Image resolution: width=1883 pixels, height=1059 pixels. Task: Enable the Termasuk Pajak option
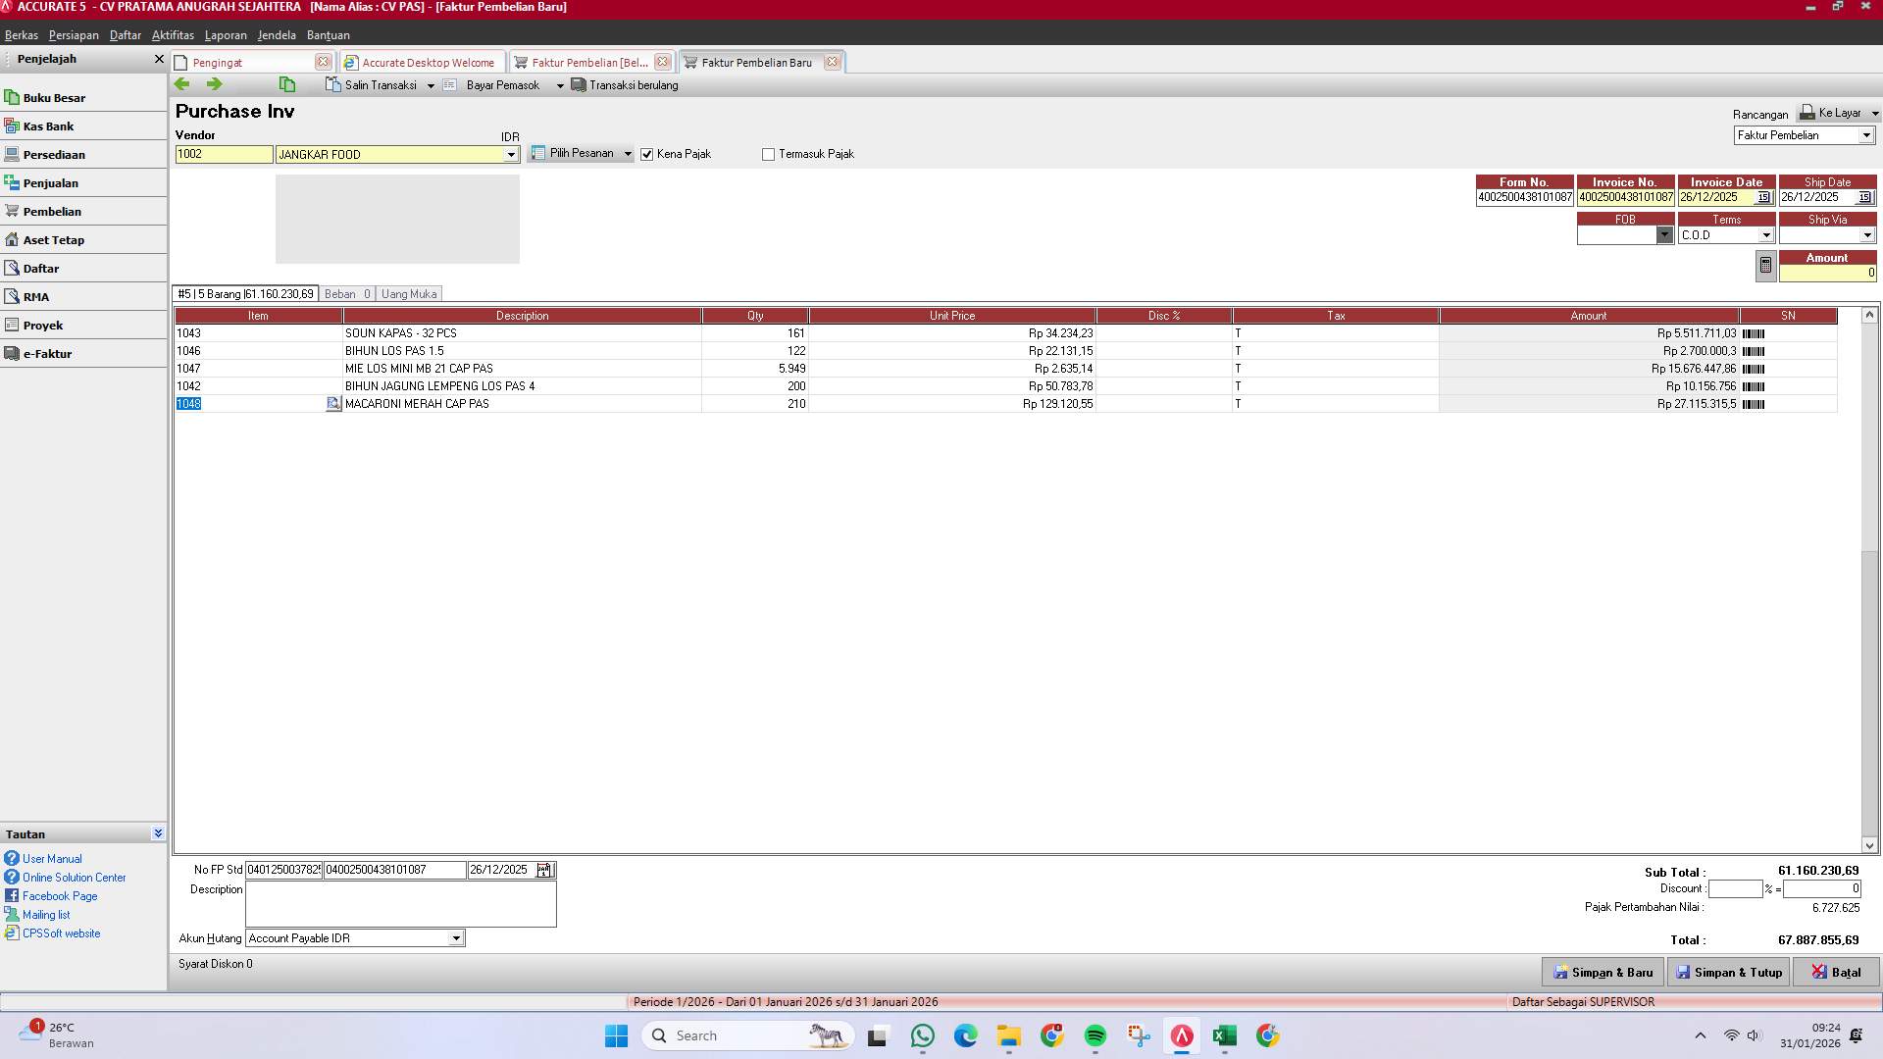tap(769, 154)
